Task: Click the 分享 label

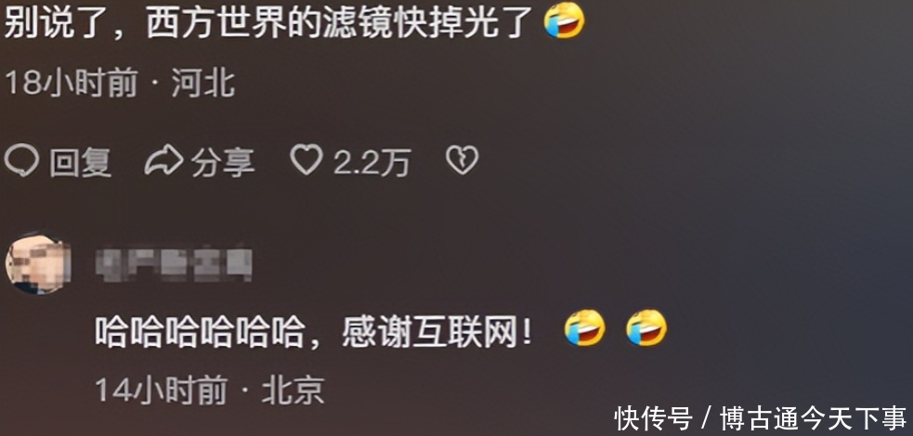Action: (223, 161)
